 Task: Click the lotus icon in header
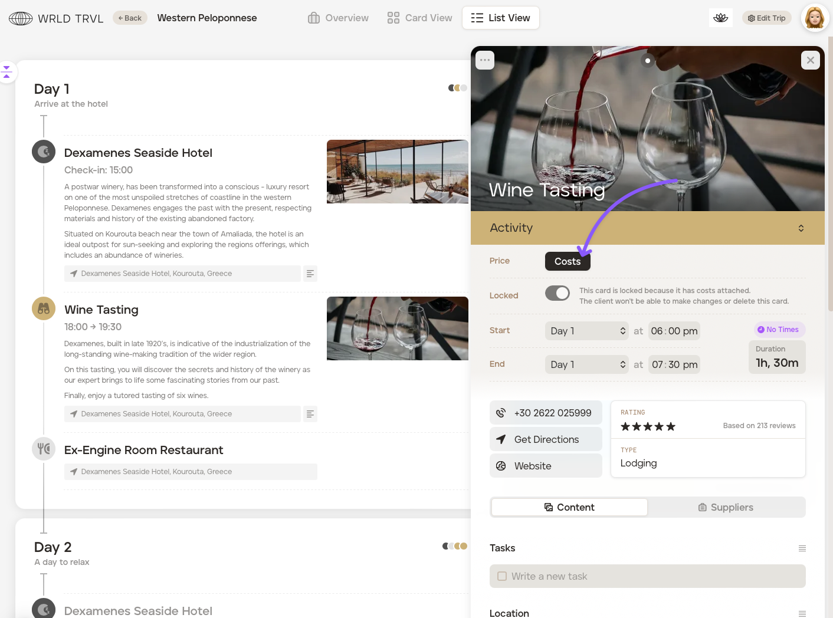point(720,18)
